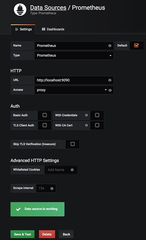This screenshot has width=146, height=240.
Task: Click the Back button
Action: pos(66,234)
